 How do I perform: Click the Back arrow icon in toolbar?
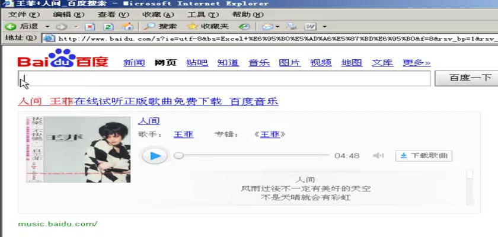(x=10, y=27)
